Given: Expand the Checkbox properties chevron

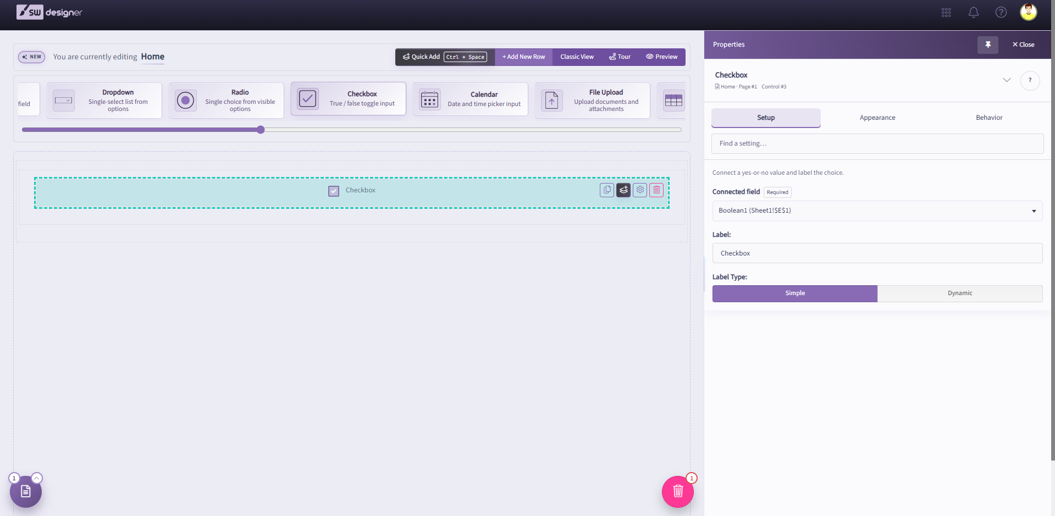Looking at the screenshot, I should click(1007, 80).
